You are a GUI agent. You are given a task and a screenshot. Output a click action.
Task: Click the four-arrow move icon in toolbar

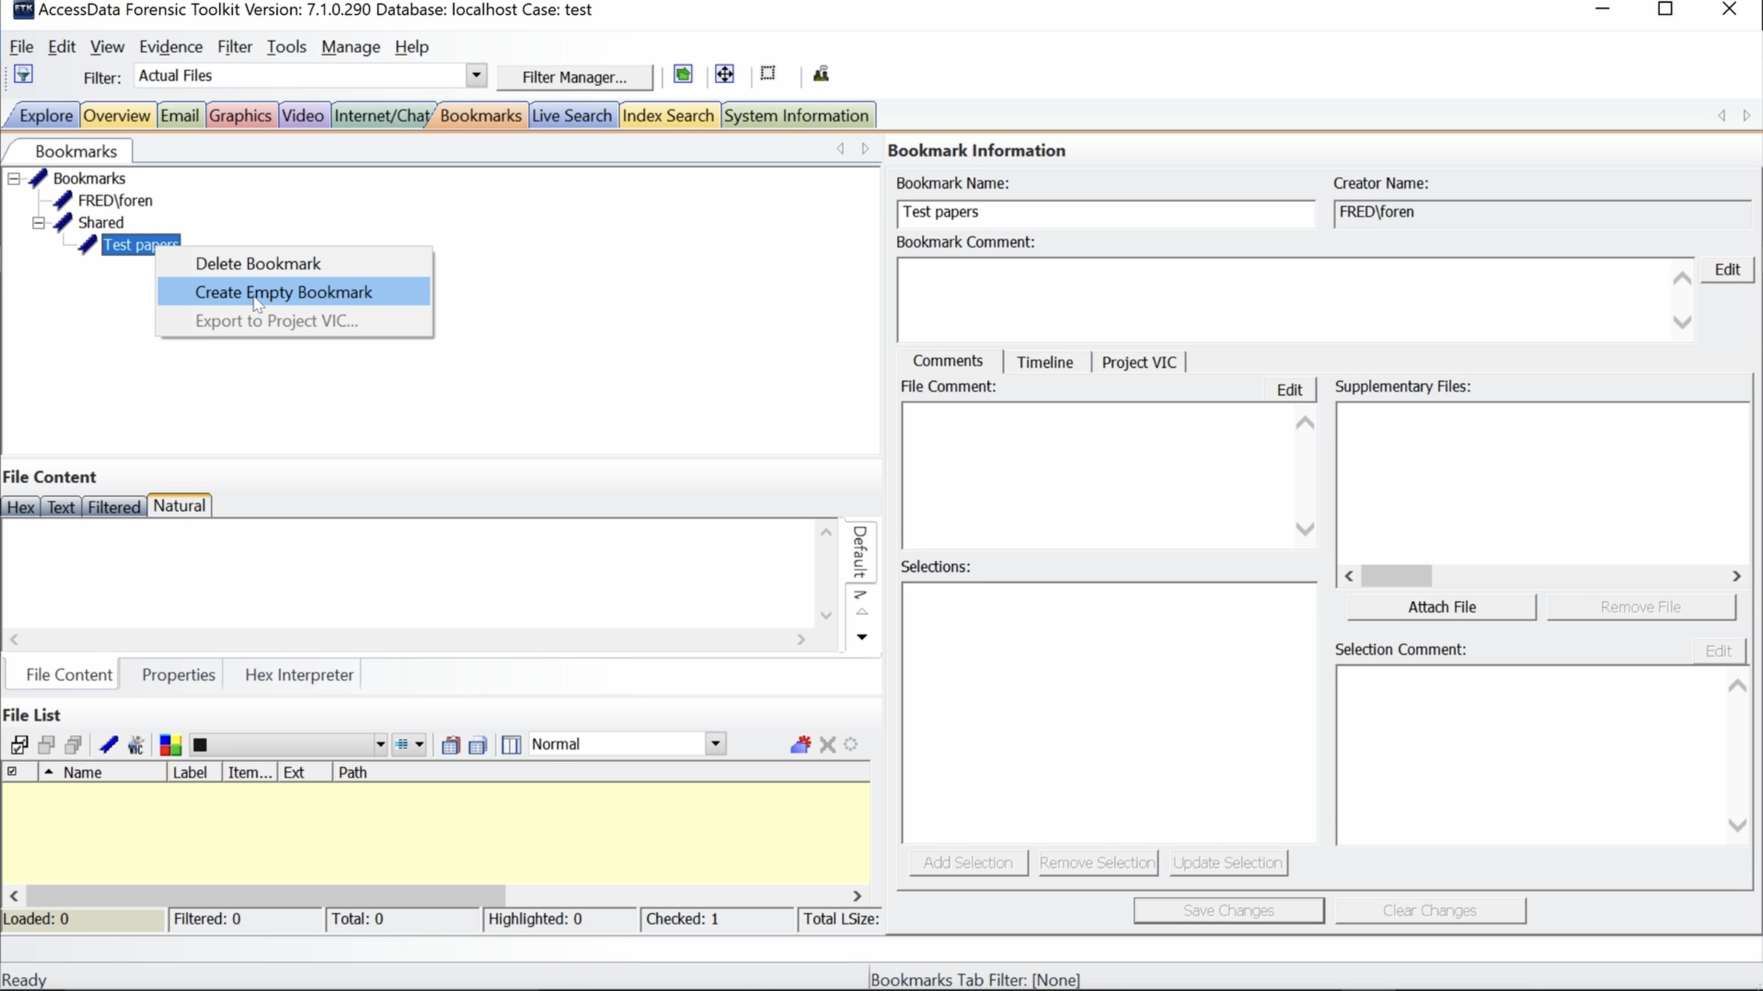point(724,74)
